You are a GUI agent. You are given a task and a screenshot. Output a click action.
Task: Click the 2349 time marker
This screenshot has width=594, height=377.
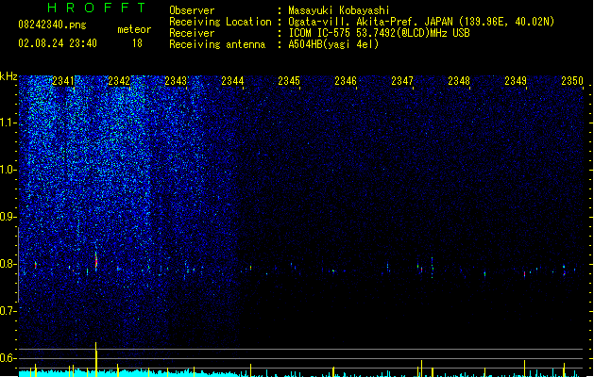tap(516, 81)
